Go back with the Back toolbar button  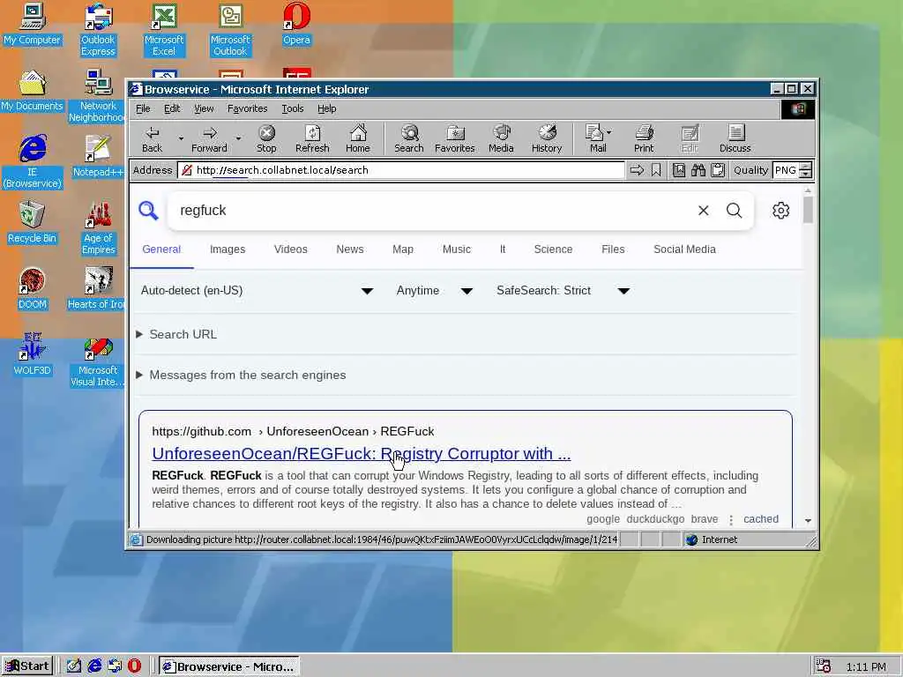tap(152, 139)
